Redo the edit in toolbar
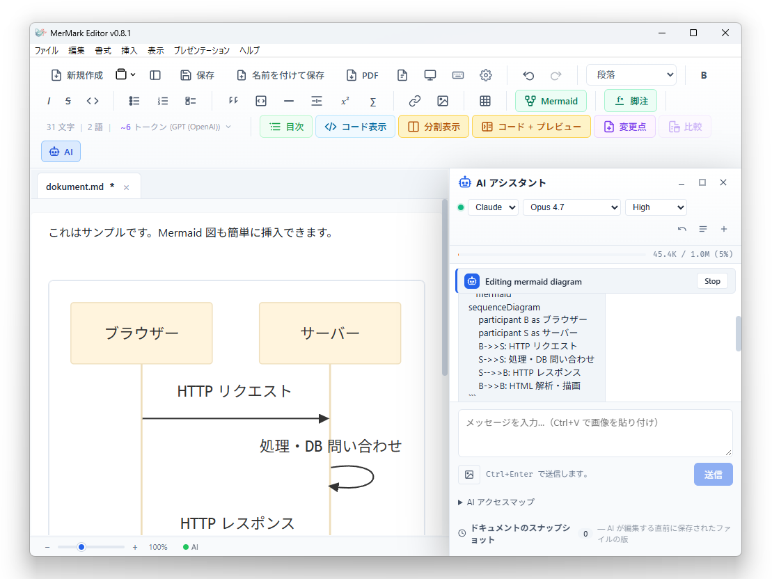Screen dimensions: 772x579 (x=556, y=75)
